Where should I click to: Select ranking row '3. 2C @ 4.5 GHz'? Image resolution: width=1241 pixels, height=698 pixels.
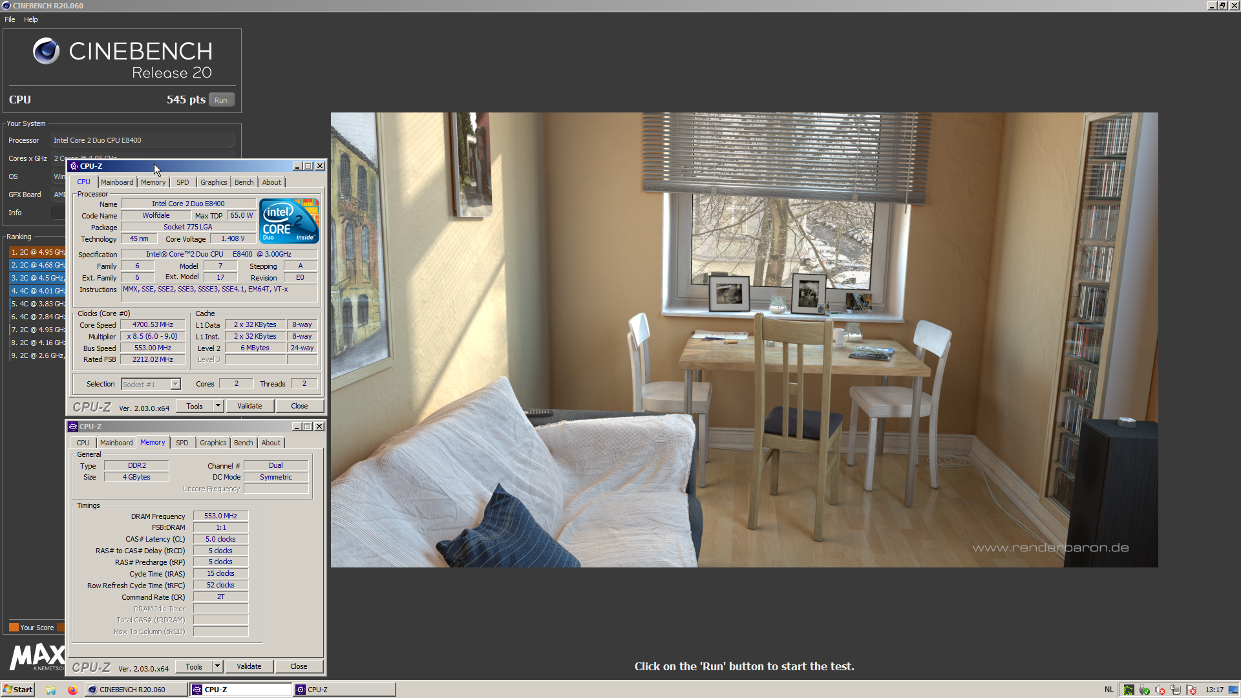pos(37,278)
